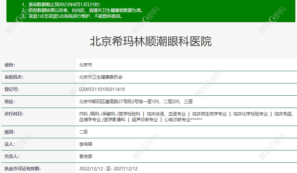
Task: Click notice line 凌晨1点至凌晨5点系统进行维护
Action: click(x=72, y=16)
